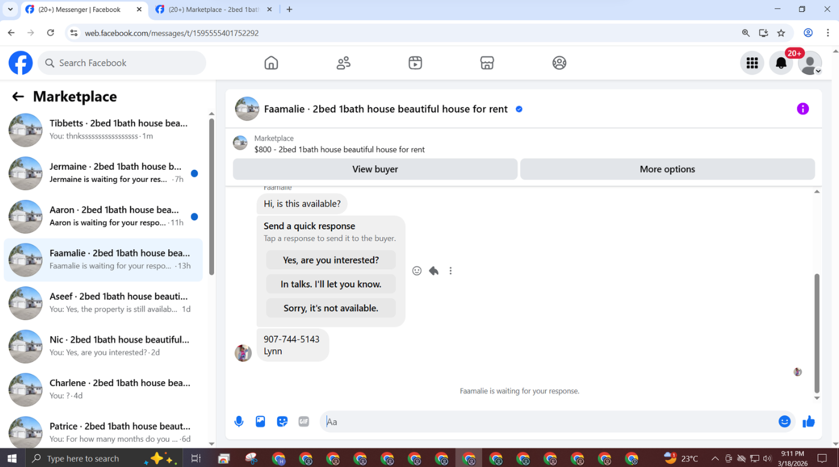Viewport: 839px width, 467px height.
Task: Reply to the quick response message
Action: click(434, 271)
